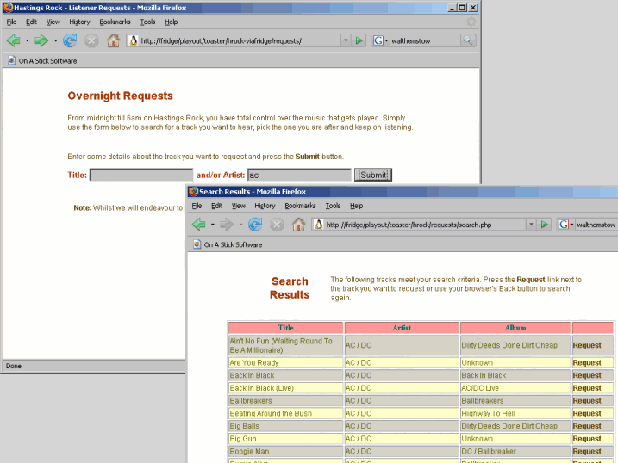Viewport: 618px width, 463px height.
Task: Open Tools menu in Search Results window
Action: 333,206
